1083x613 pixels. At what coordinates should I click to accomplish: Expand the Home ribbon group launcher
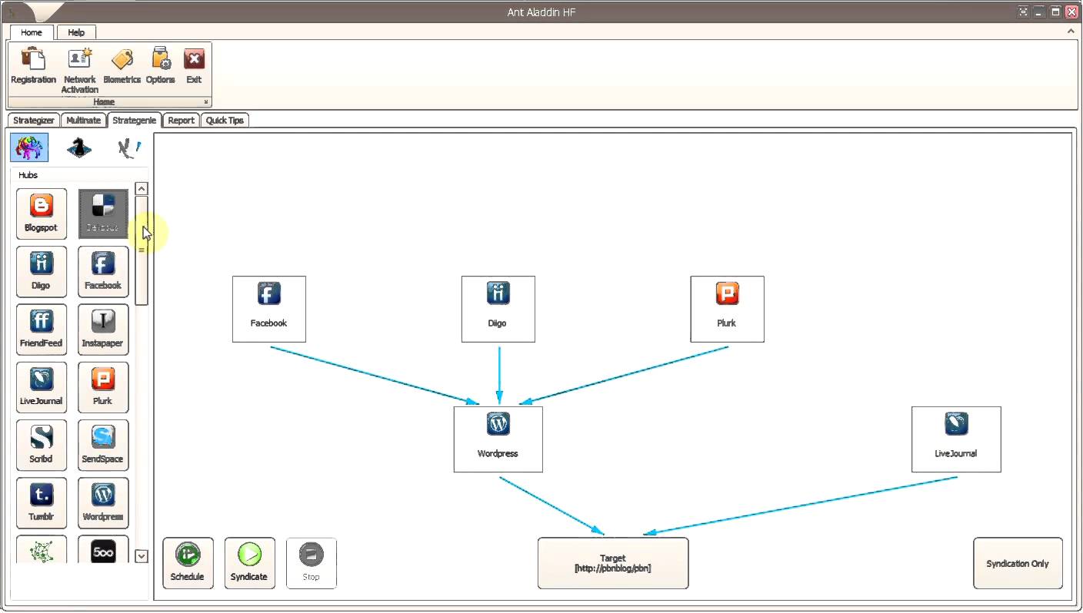pyautogui.click(x=206, y=102)
